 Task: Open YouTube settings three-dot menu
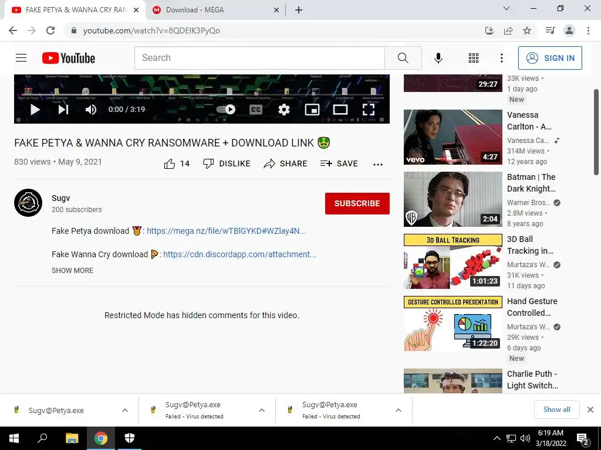[501, 58]
